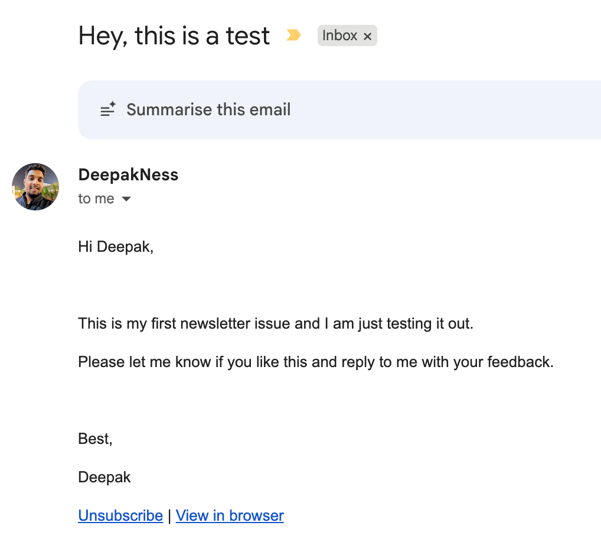The image size is (601, 558).
Task: Click the email subject Hey, this is a test
Action: pos(174,35)
